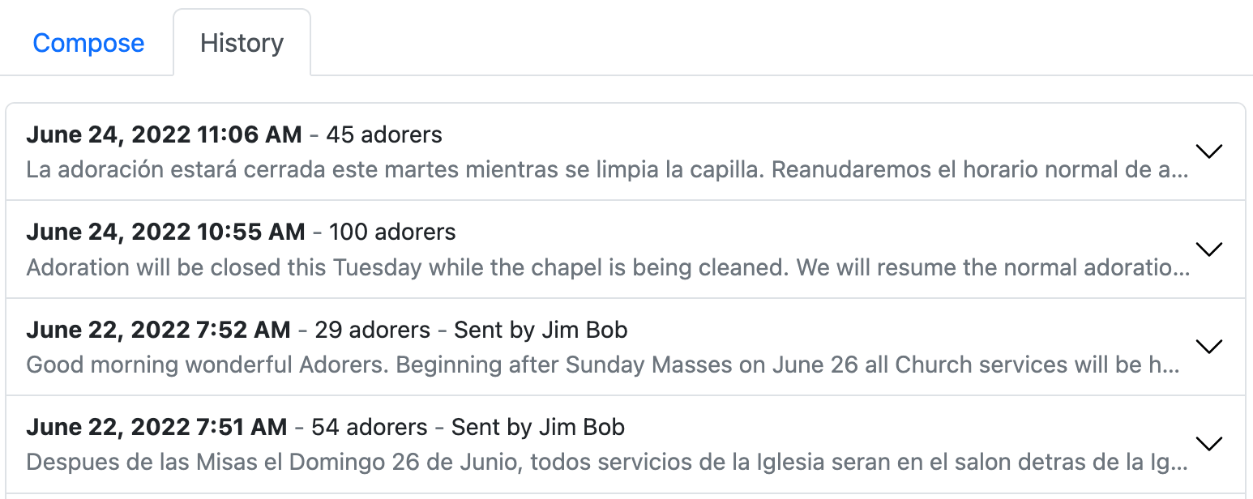Open the "Despues de las Misas" message preview

point(608,463)
